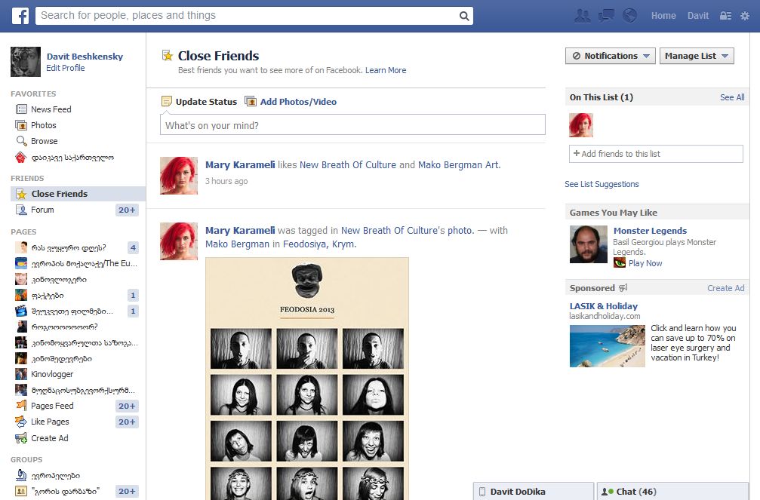Click the Facebook logo icon
Image resolution: width=760 pixels, height=500 pixels.
19,15
